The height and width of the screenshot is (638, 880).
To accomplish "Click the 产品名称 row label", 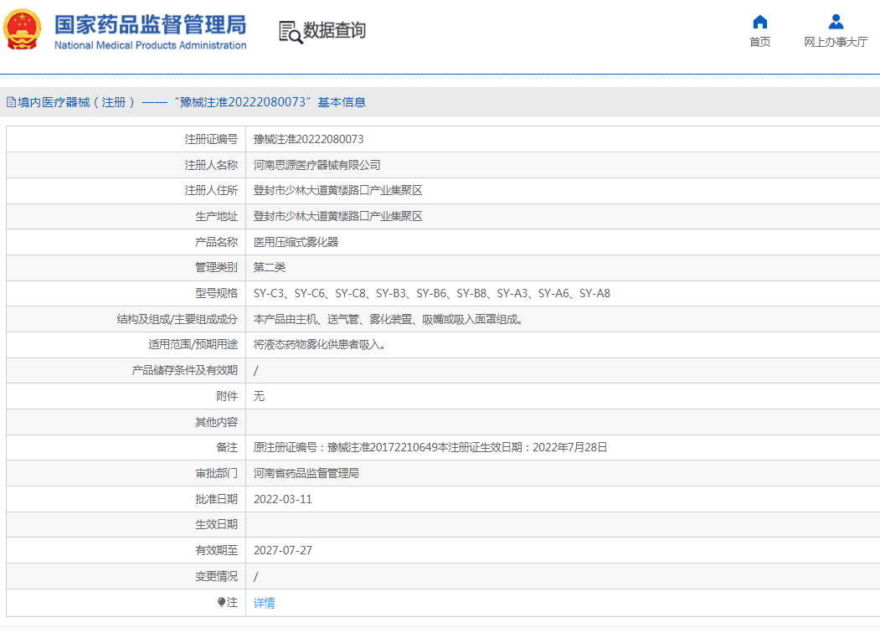I will click(217, 242).
